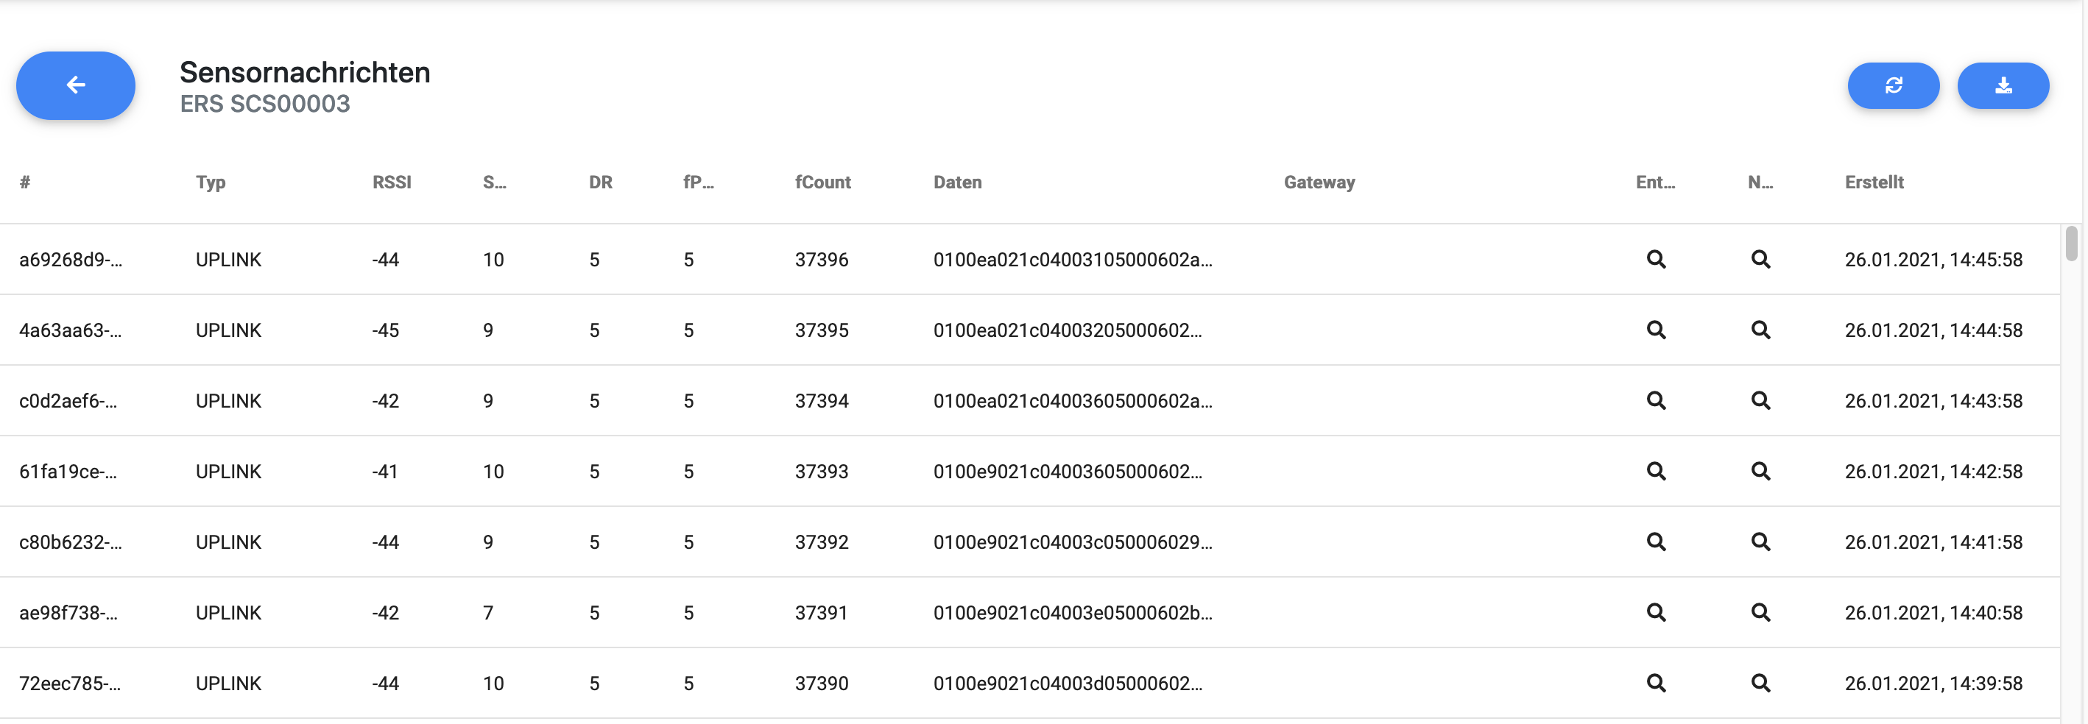The image size is (2088, 724).
Task: Open N... magnifier for fCount 37395 row
Action: (x=1760, y=330)
